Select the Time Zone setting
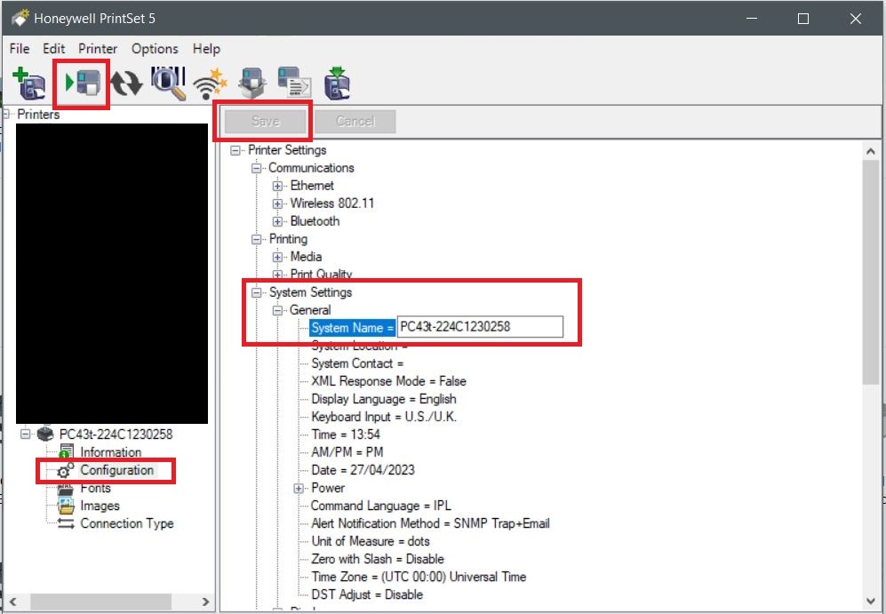 [419, 577]
